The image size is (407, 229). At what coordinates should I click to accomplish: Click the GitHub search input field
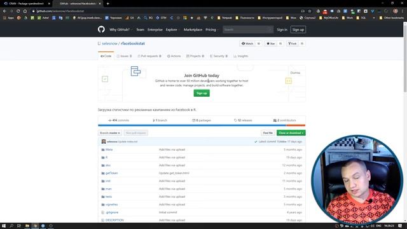tap(248, 30)
